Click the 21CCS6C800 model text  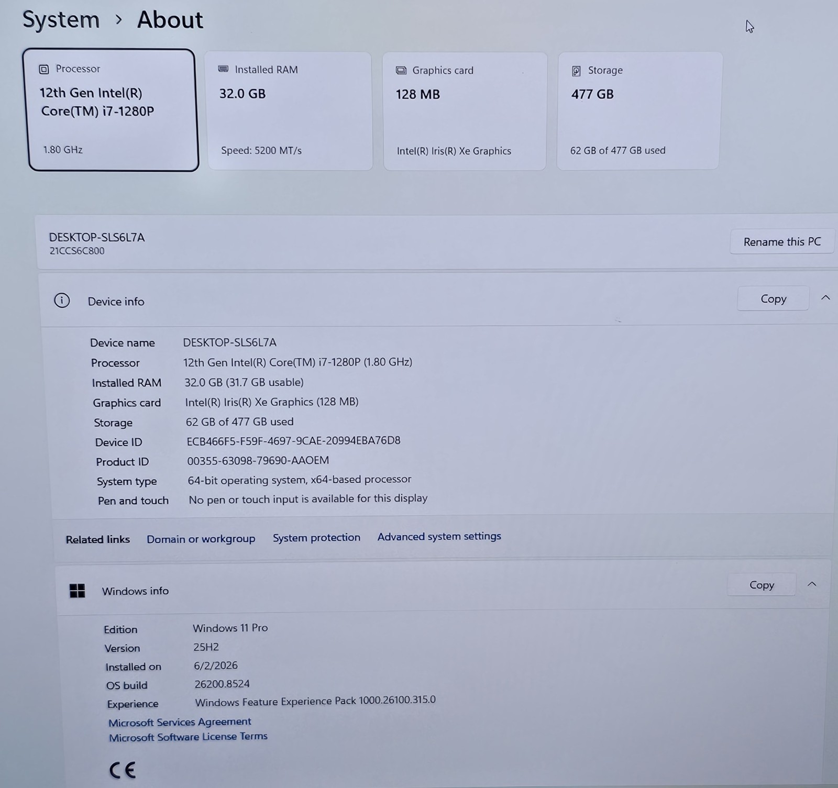(x=77, y=251)
